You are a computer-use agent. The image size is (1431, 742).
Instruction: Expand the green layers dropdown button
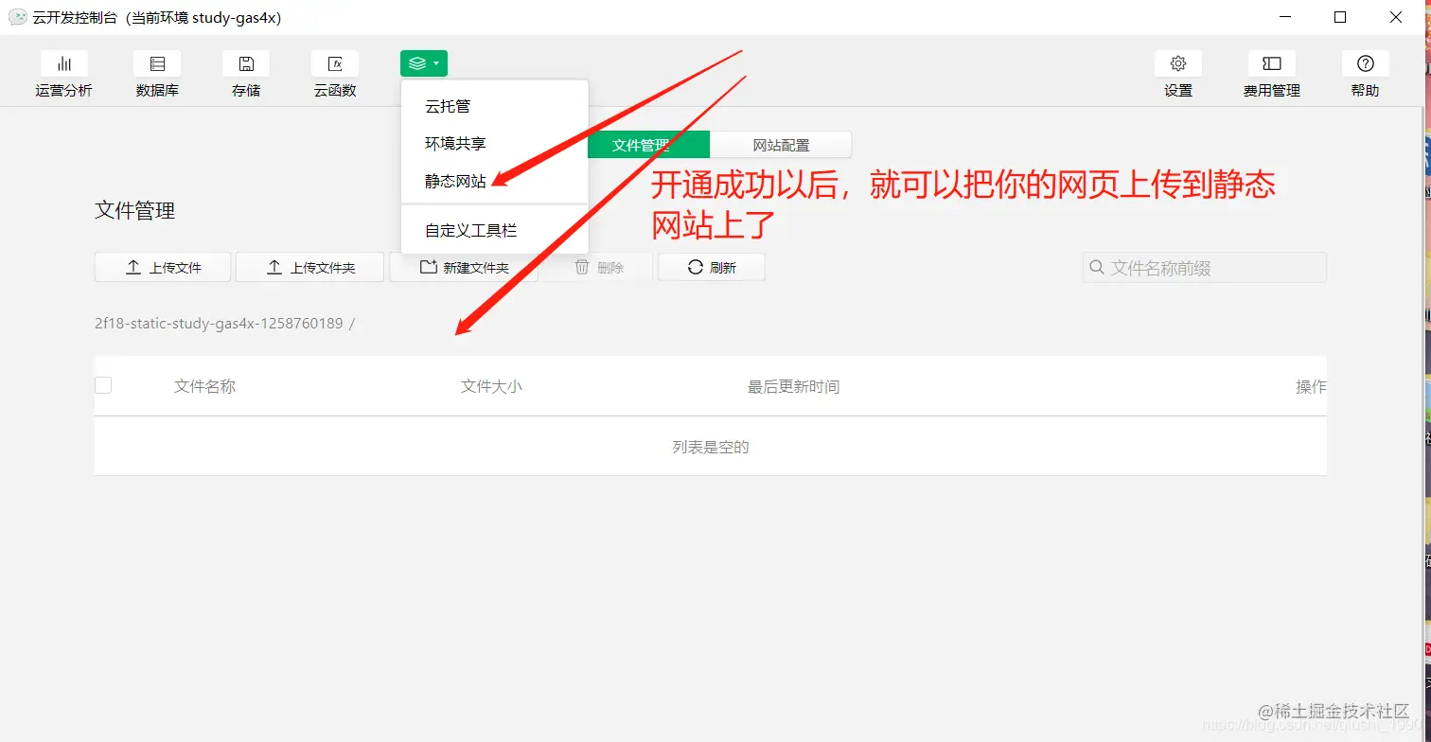[x=424, y=63]
